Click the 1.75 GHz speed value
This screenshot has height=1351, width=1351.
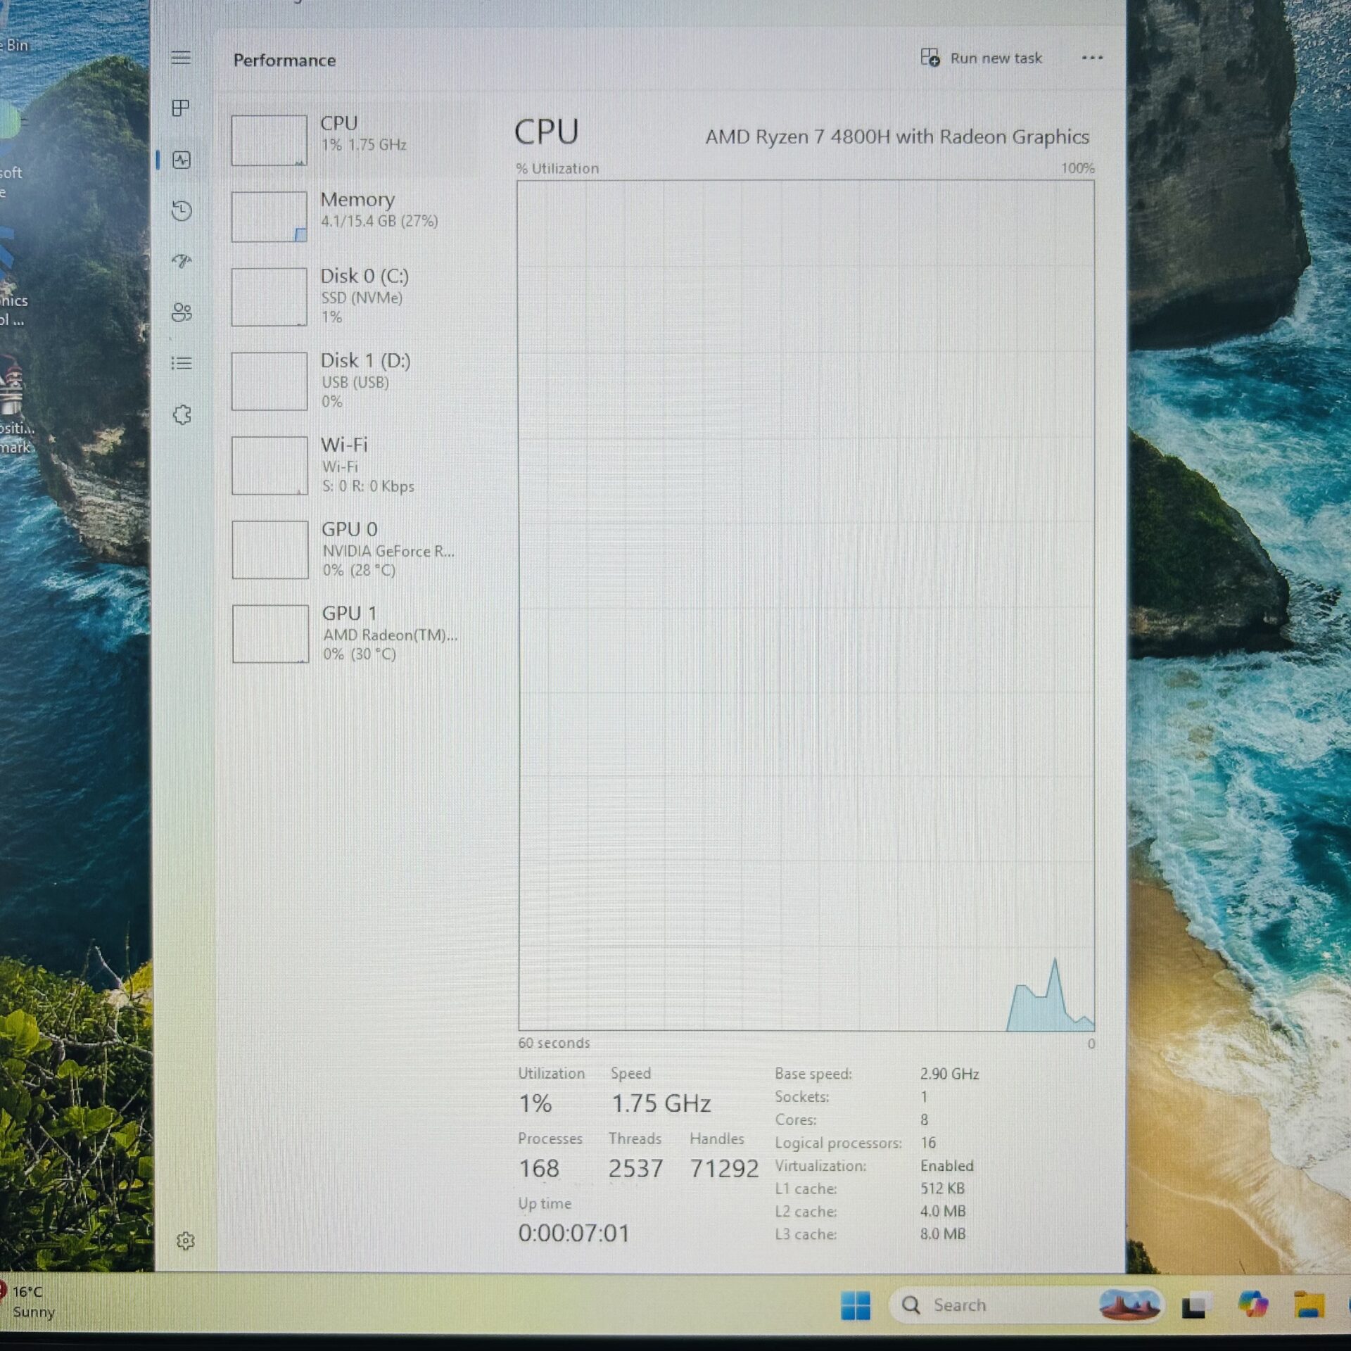[661, 1103]
